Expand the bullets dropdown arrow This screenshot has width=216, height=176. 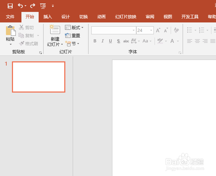[195, 30]
